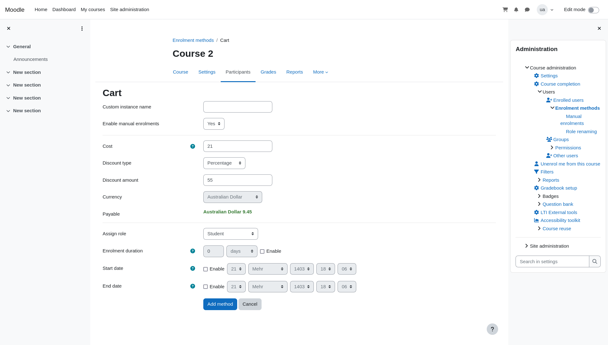Open user menu avatar 'ua'
This screenshot has width=608, height=345.
(542, 10)
